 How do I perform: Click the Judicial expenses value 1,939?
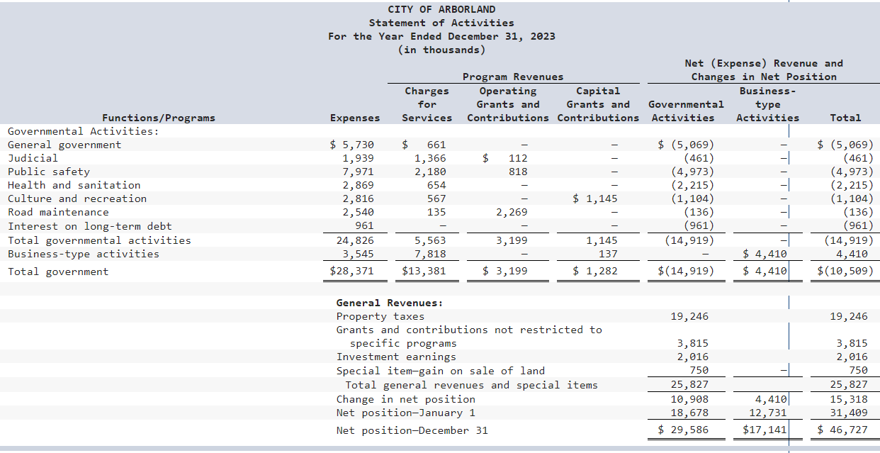tap(363, 157)
